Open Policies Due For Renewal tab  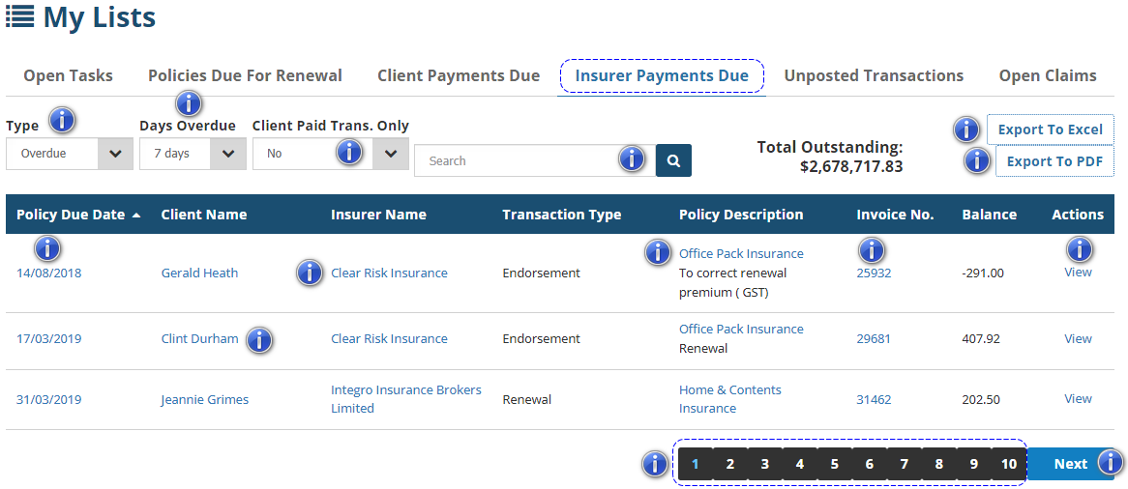coord(246,75)
